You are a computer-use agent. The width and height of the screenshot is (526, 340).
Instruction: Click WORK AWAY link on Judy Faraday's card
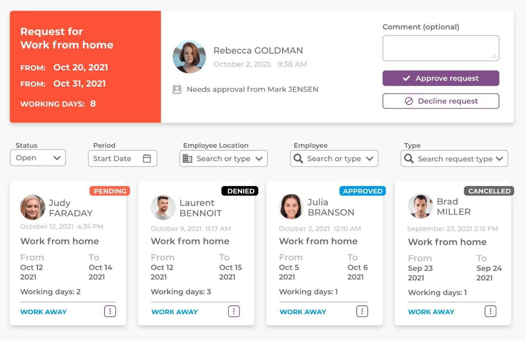43,312
